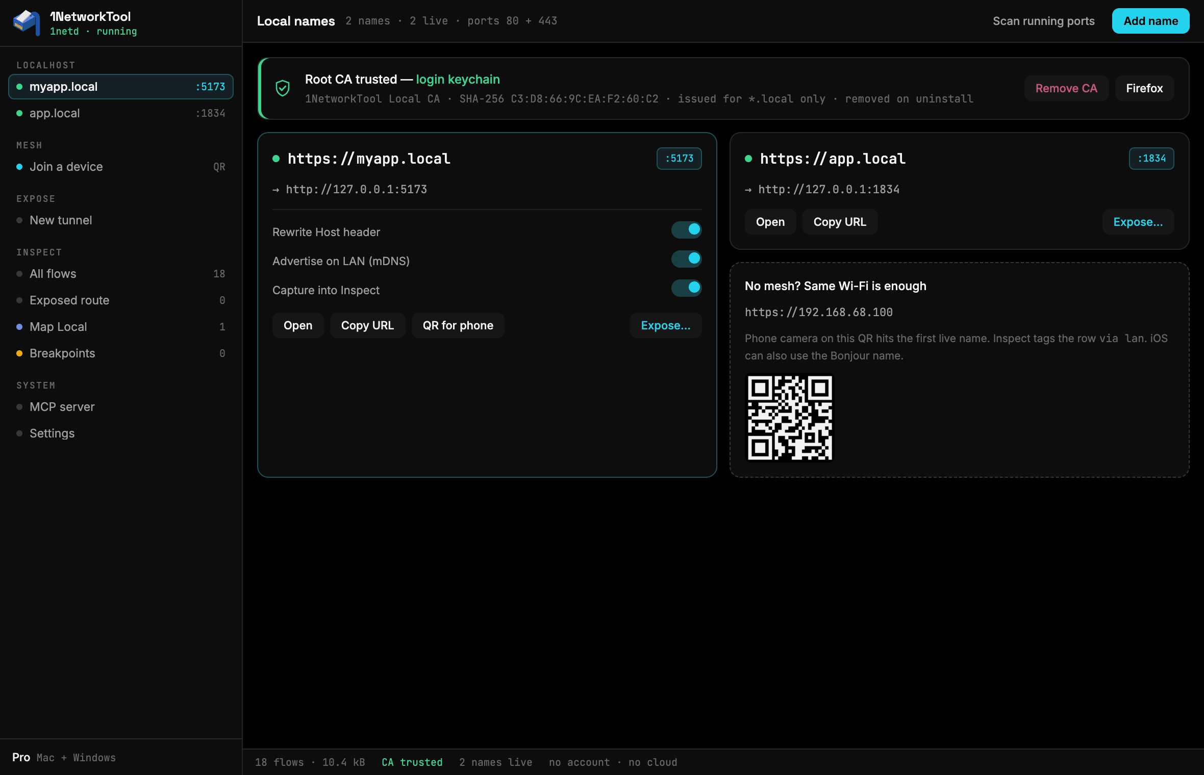Image resolution: width=1204 pixels, height=775 pixels.
Task: Copy URL for app.local card
Action: coord(840,222)
